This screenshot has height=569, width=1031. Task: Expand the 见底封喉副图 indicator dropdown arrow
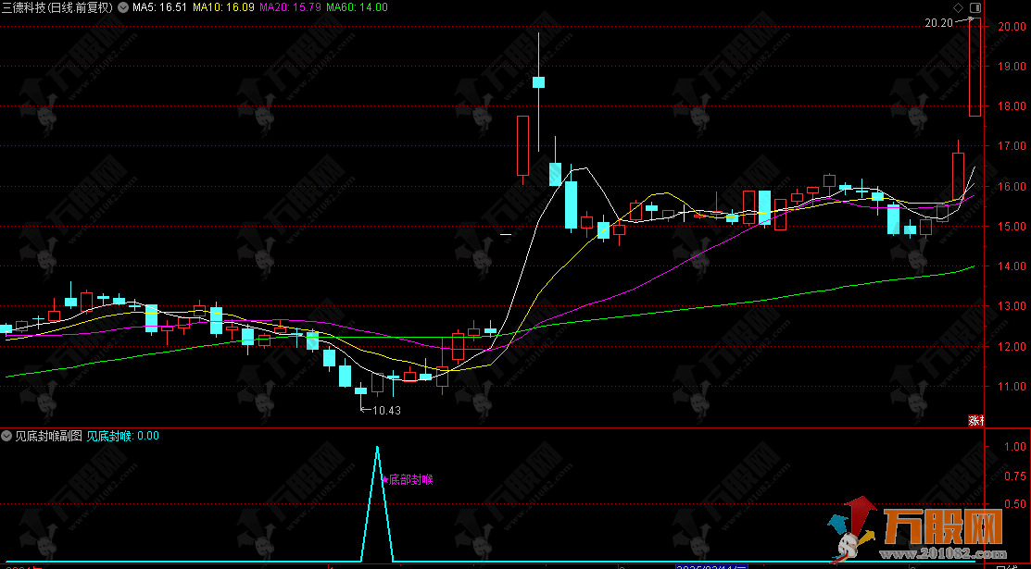point(7,436)
